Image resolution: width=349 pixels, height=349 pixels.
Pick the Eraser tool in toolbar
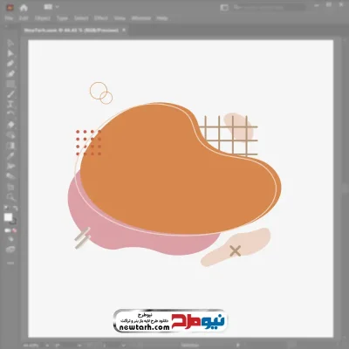click(10, 125)
